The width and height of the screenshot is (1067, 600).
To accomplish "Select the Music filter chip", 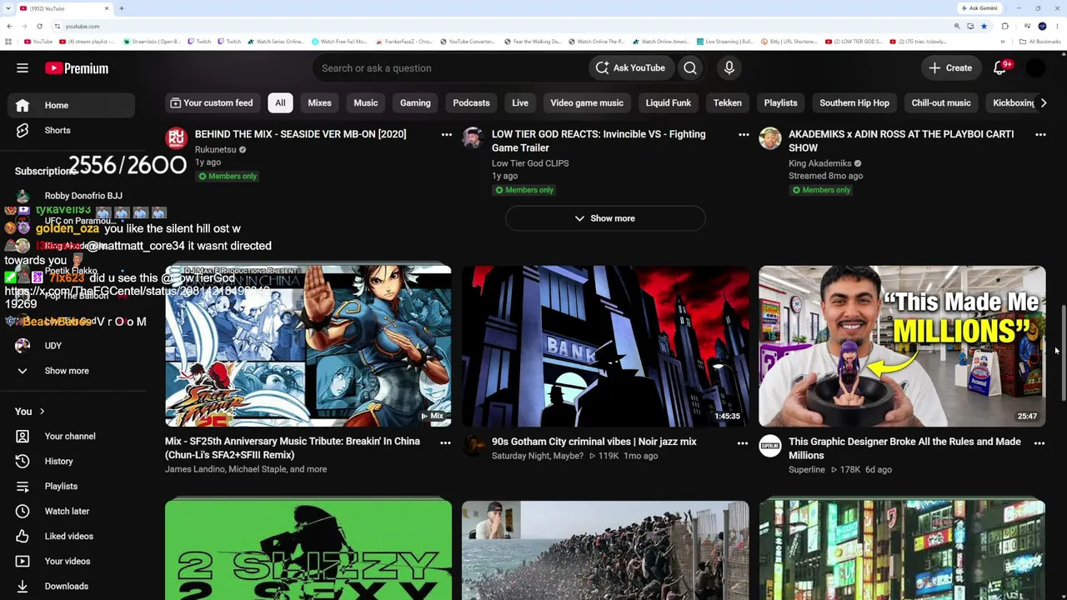I will click(x=366, y=102).
